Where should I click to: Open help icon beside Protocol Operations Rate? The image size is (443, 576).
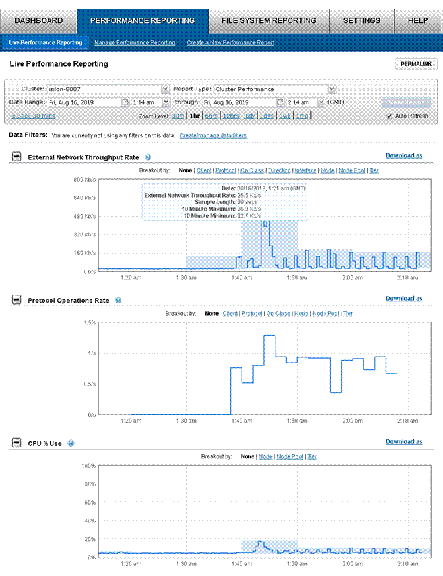[118, 300]
